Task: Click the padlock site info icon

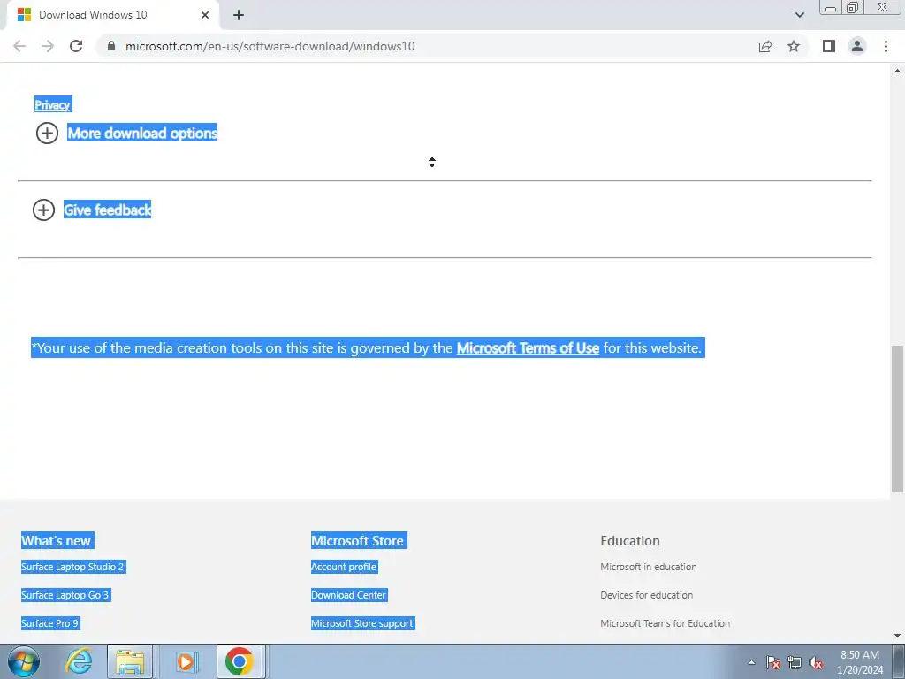Action: [111, 46]
